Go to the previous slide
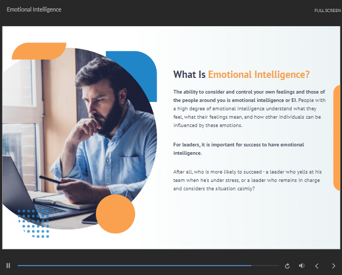The height and width of the screenshot is (275, 342). [x=316, y=266]
